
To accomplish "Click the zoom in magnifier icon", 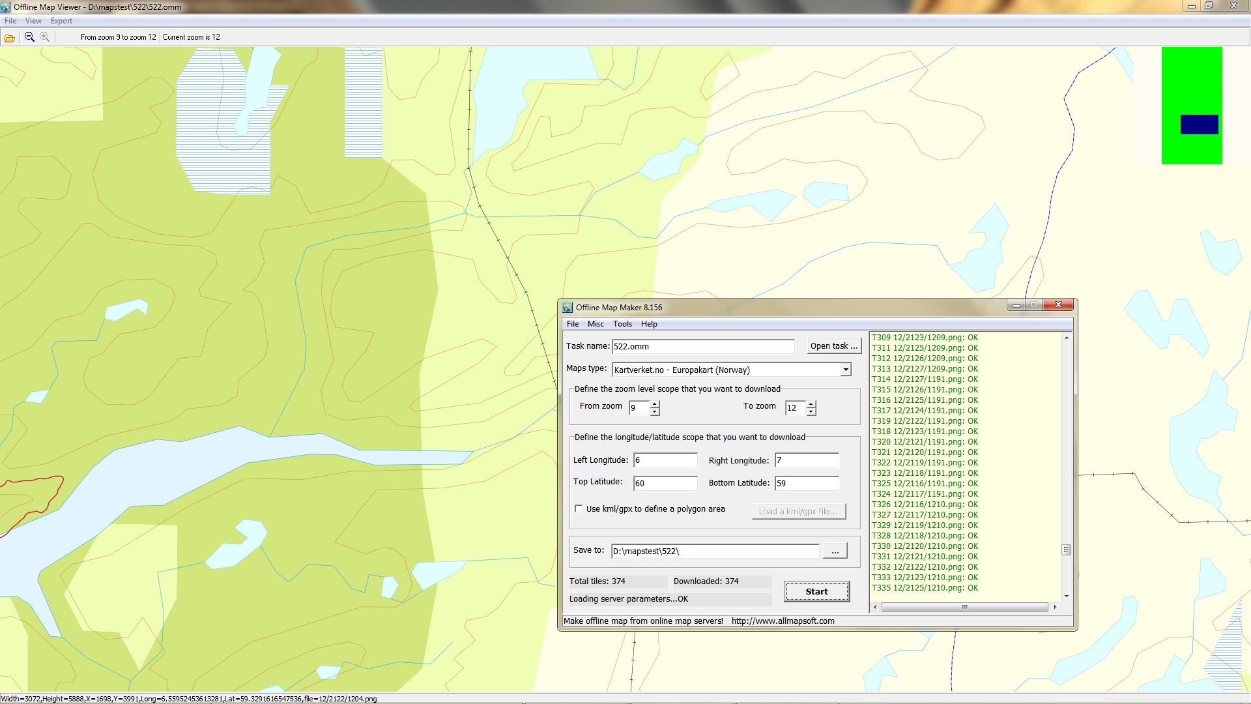I will click(44, 37).
